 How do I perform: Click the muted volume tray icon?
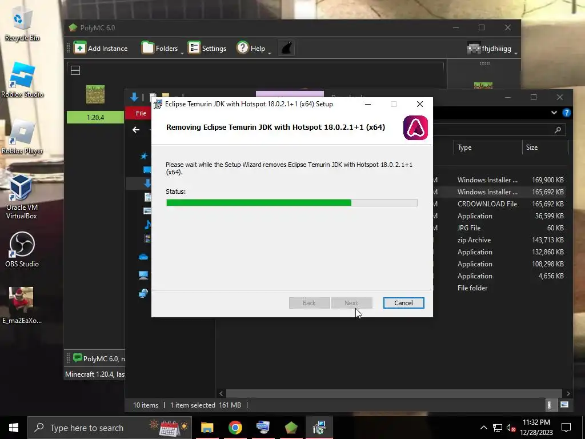pyautogui.click(x=511, y=428)
